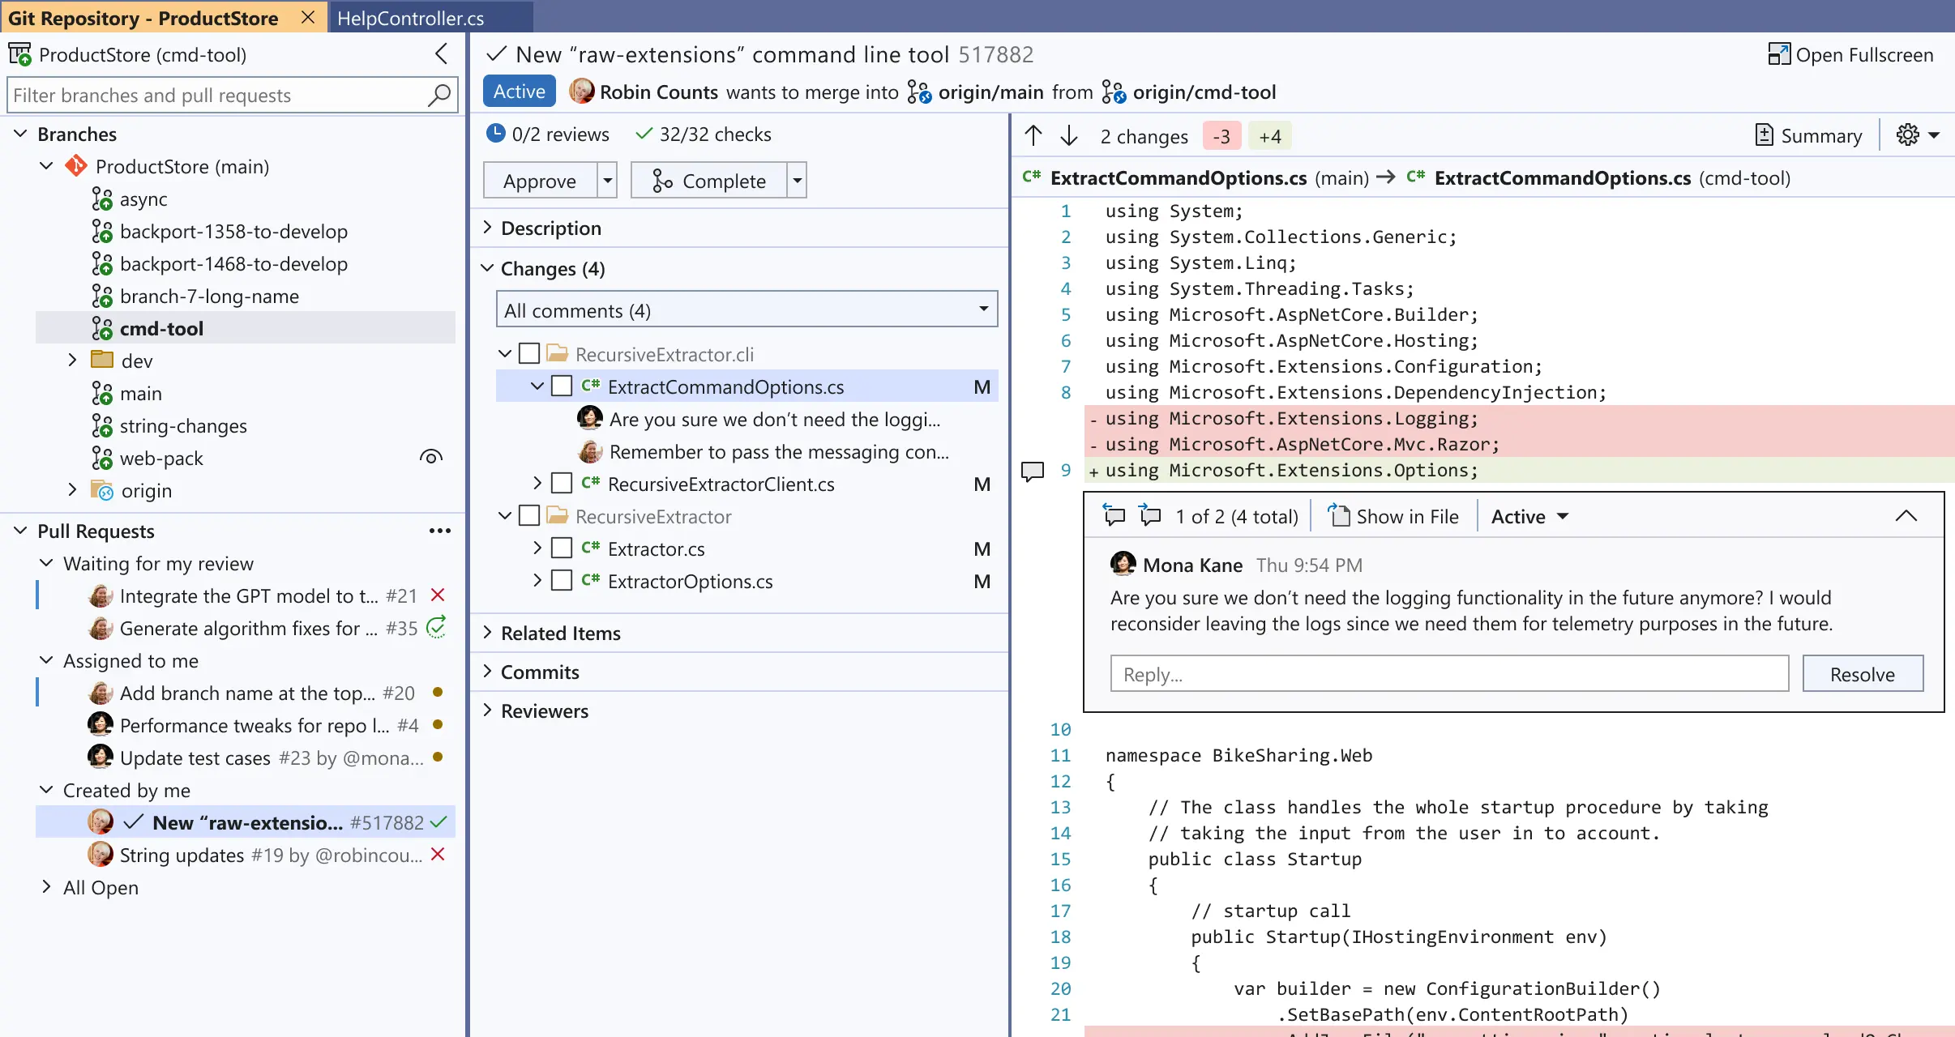The image size is (1955, 1037).
Task: Toggle the eye icon next to web-pack branch
Action: coord(430,457)
